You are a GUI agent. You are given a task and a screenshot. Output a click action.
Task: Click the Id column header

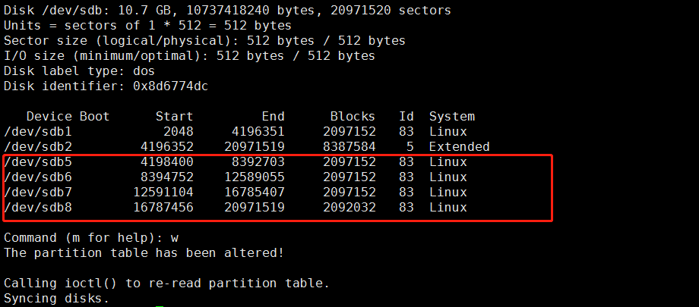pyautogui.click(x=406, y=117)
